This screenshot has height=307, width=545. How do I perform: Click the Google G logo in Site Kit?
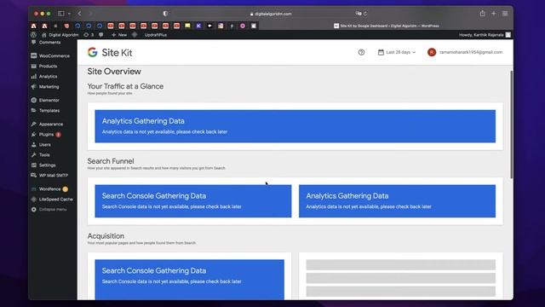[x=93, y=52]
